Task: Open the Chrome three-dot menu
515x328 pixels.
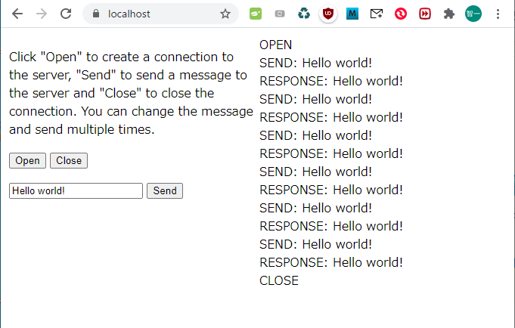Action: pos(498,14)
